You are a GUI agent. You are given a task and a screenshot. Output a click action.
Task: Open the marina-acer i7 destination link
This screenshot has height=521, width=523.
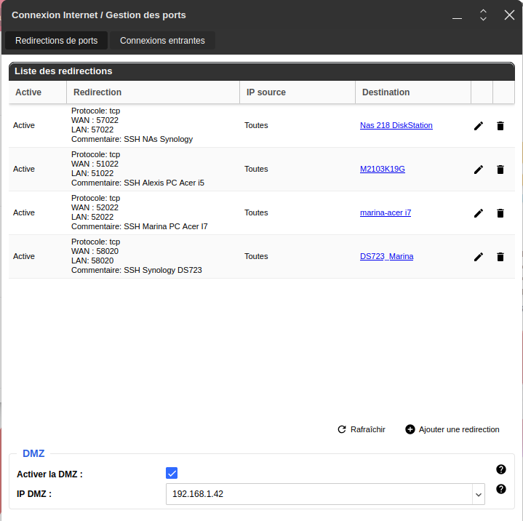(385, 212)
